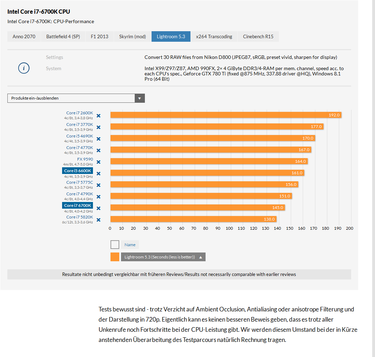Hide Core i5 4690K via X icon

pyautogui.click(x=98, y=139)
